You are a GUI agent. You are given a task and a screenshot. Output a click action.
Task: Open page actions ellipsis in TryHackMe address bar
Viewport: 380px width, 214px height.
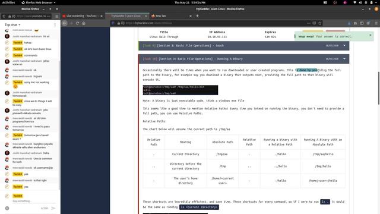click(x=309, y=23)
